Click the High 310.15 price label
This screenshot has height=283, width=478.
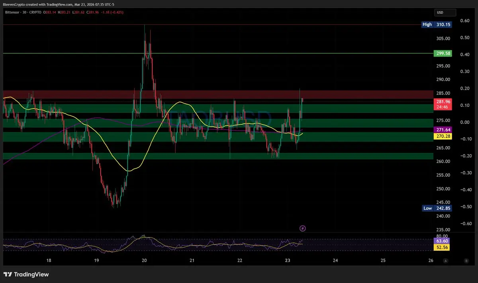[437, 24]
